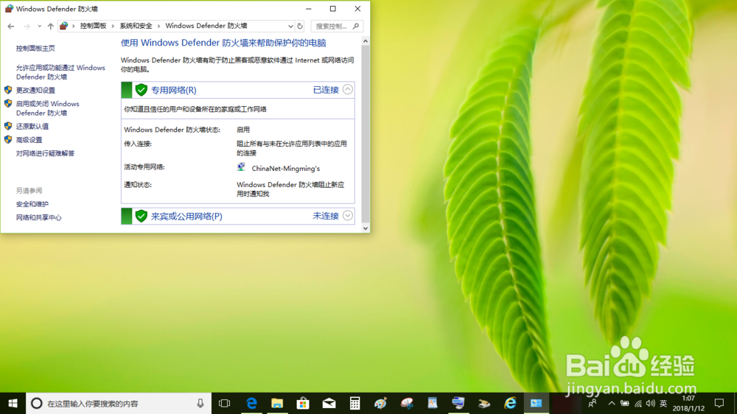Viewport: 737px width, 414px height.
Task: Open Microsoft Store from taskbar
Action: click(x=303, y=403)
